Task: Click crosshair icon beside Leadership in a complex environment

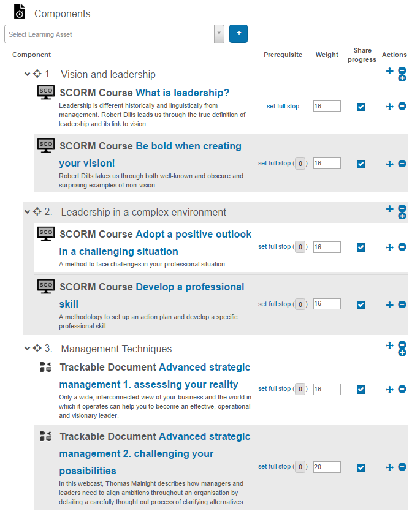Action: coord(37,211)
